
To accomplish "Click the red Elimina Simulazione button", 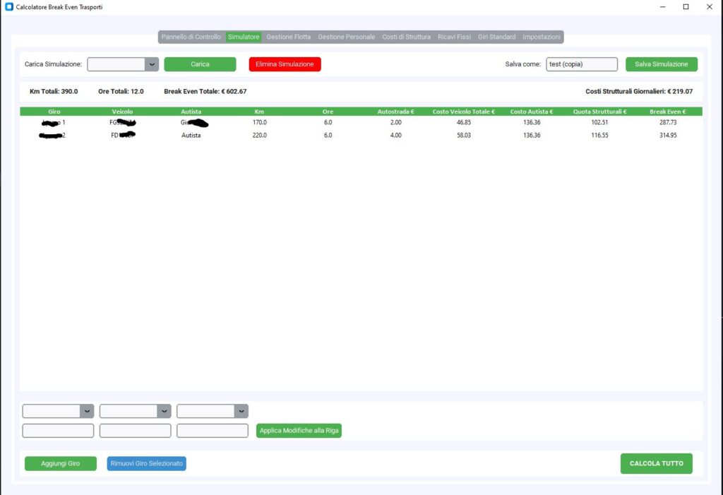I will point(285,64).
